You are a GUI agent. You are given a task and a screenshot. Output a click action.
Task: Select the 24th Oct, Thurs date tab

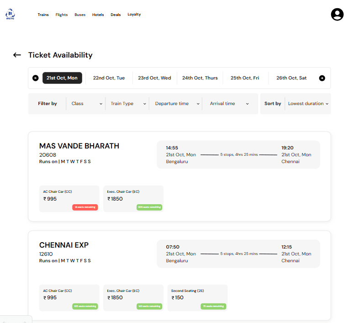point(200,78)
